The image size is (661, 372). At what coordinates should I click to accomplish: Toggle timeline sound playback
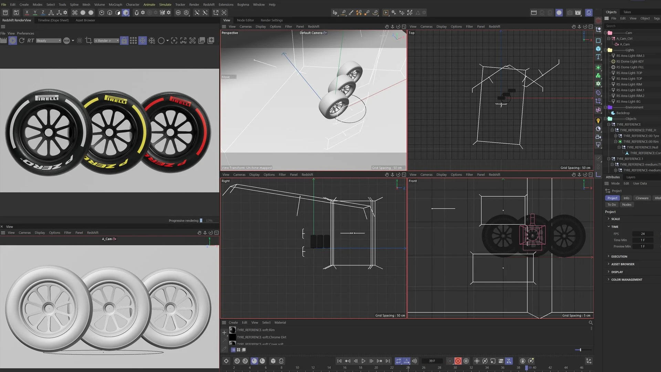click(x=415, y=361)
